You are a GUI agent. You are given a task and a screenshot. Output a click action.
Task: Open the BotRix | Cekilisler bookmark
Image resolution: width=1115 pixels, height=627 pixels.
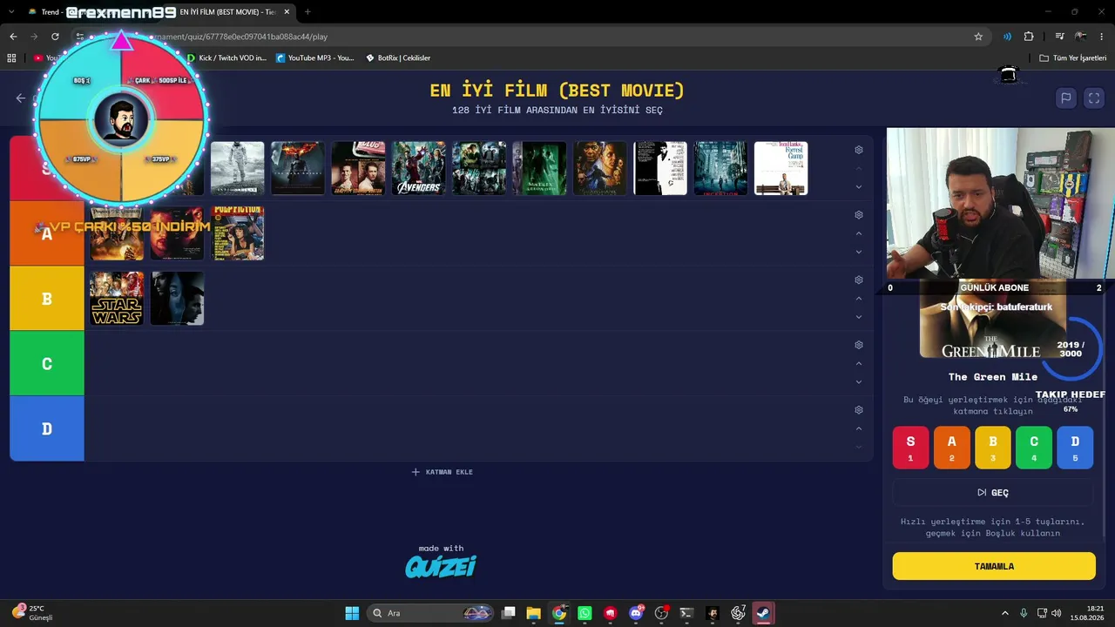pyautogui.click(x=398, y=58)
